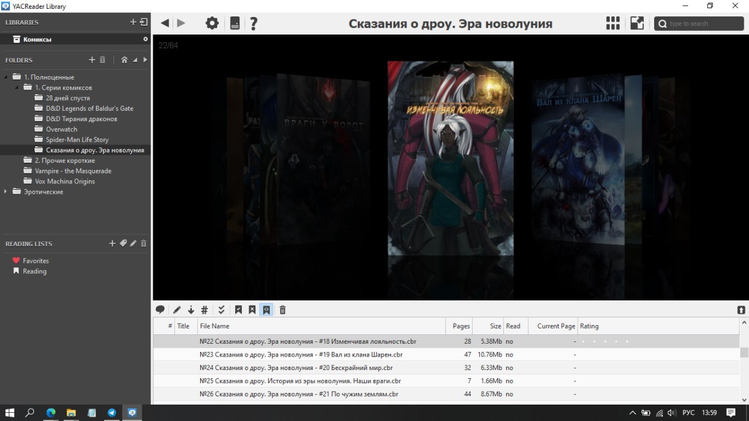This screenshot has width=749, height=421.
Task: Assign issue numbers with the hash icon
Action: point(204,310)
